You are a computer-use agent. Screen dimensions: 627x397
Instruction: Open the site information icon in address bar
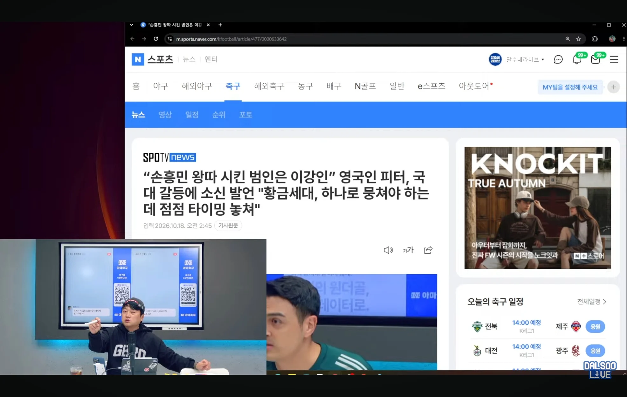(x=170, y=39)
